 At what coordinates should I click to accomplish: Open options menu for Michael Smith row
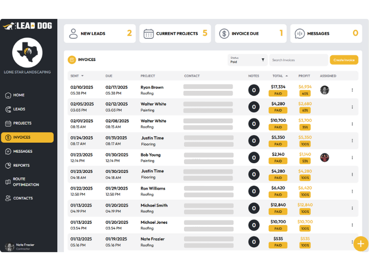(352, 208)
